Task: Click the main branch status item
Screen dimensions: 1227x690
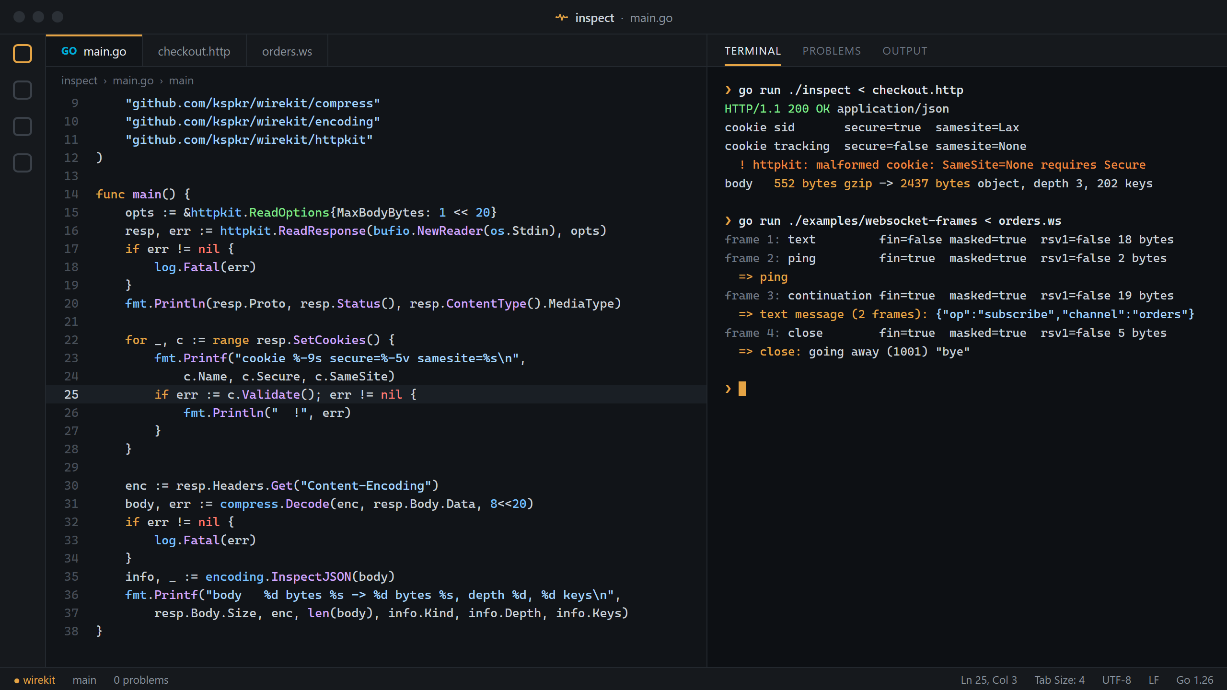Action: [84, 680]
